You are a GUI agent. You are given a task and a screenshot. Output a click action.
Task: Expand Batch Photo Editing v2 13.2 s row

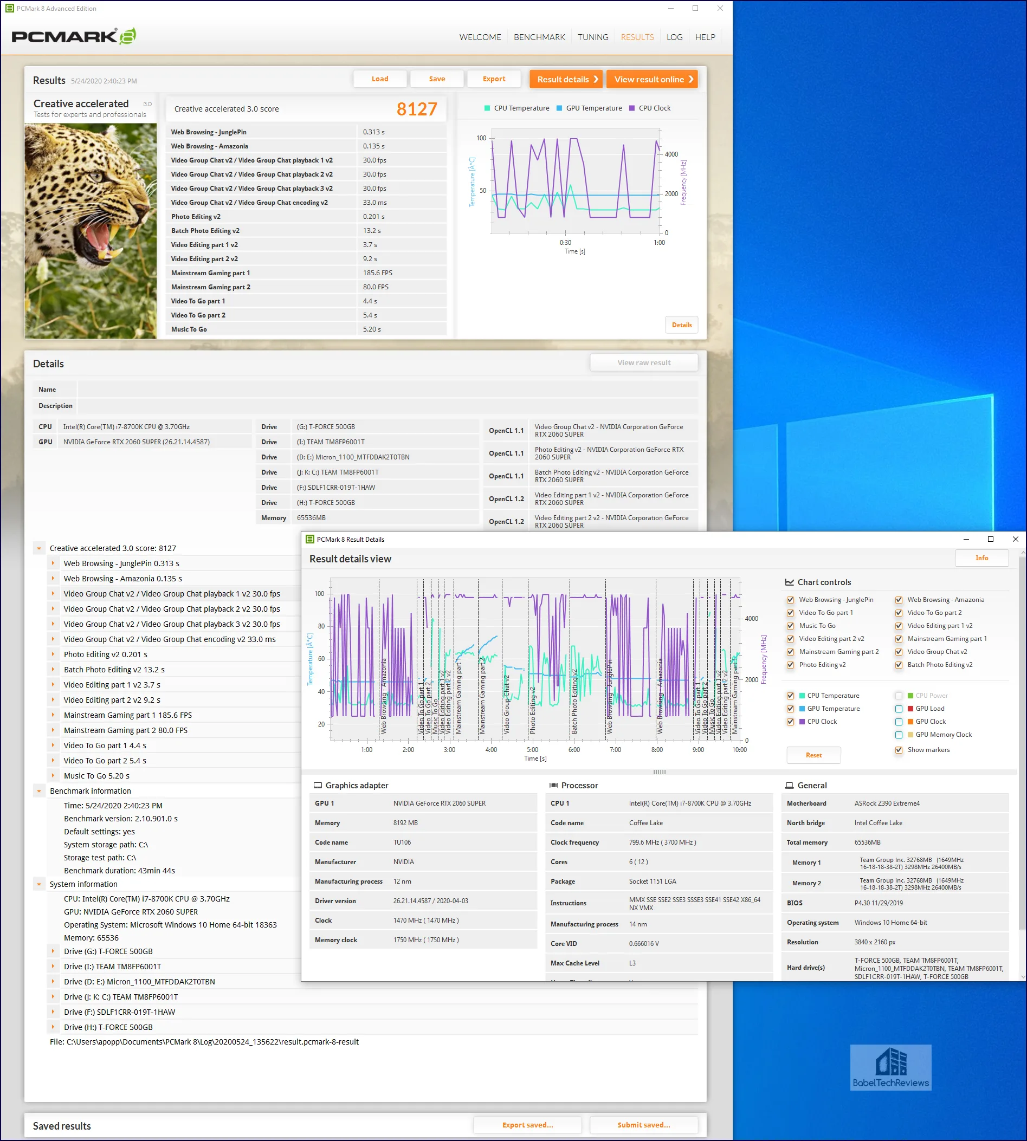pyautogui.click(x=53, y=670)
